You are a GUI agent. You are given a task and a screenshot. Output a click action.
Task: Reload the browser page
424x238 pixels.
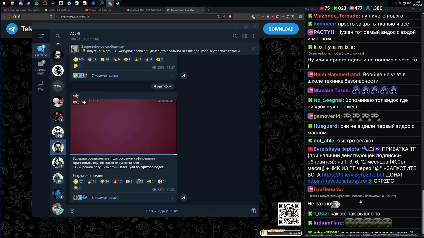click(14, 17)
